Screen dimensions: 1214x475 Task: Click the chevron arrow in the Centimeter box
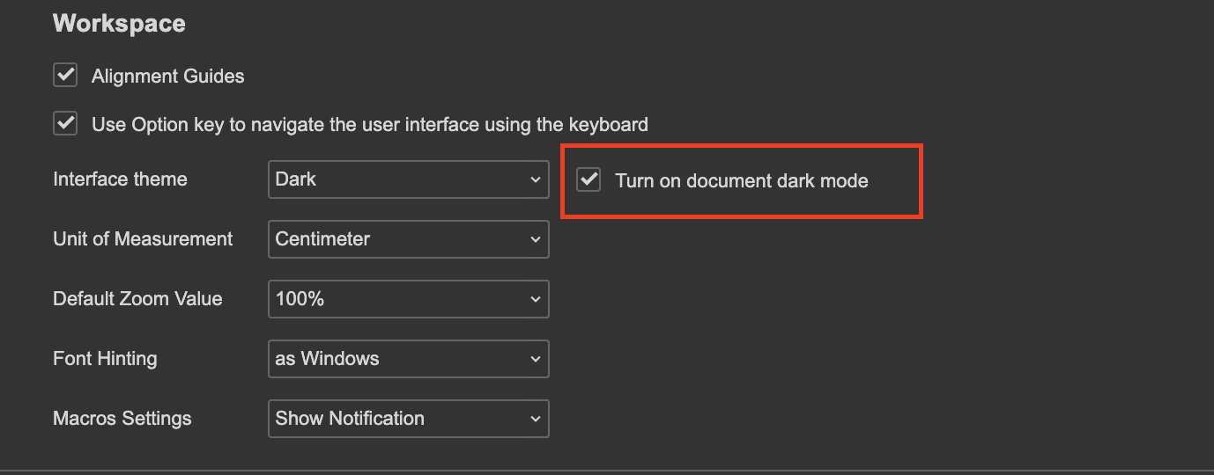point(535,240)
